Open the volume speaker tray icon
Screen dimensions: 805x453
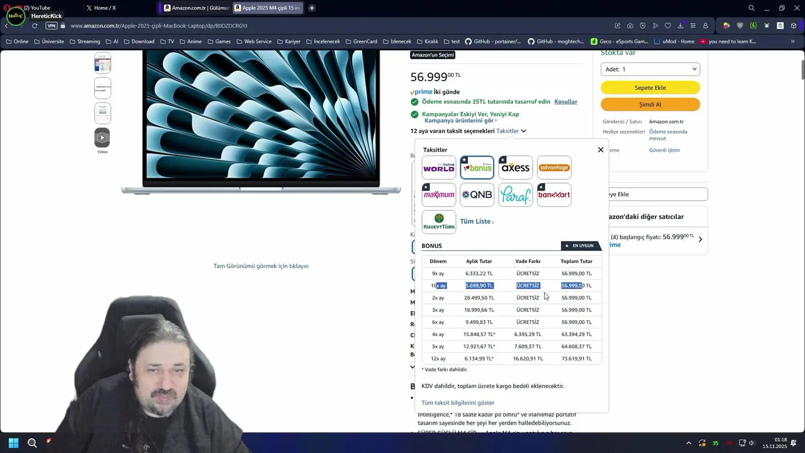pyautogui.click(x=752, y=444)
